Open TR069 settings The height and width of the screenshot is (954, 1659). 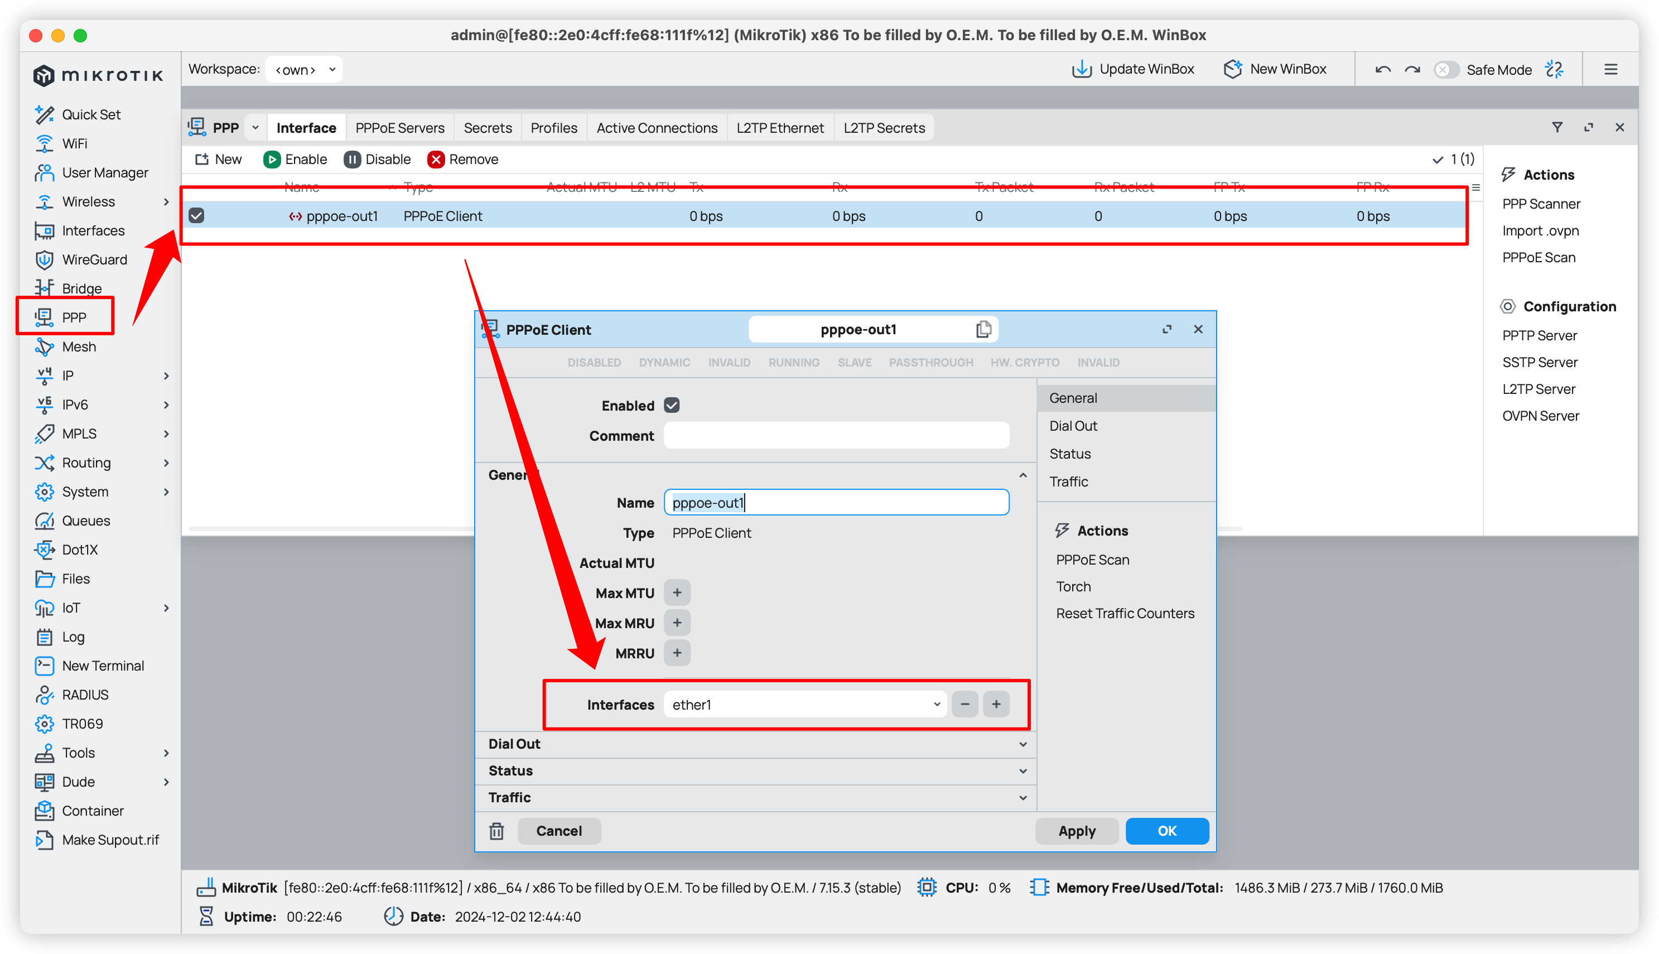[83, 724]
